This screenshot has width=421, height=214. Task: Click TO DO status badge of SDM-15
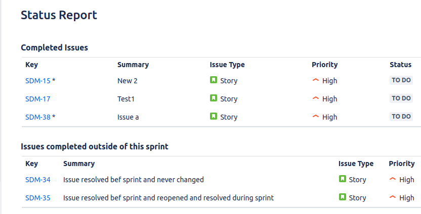coord(401,80)
